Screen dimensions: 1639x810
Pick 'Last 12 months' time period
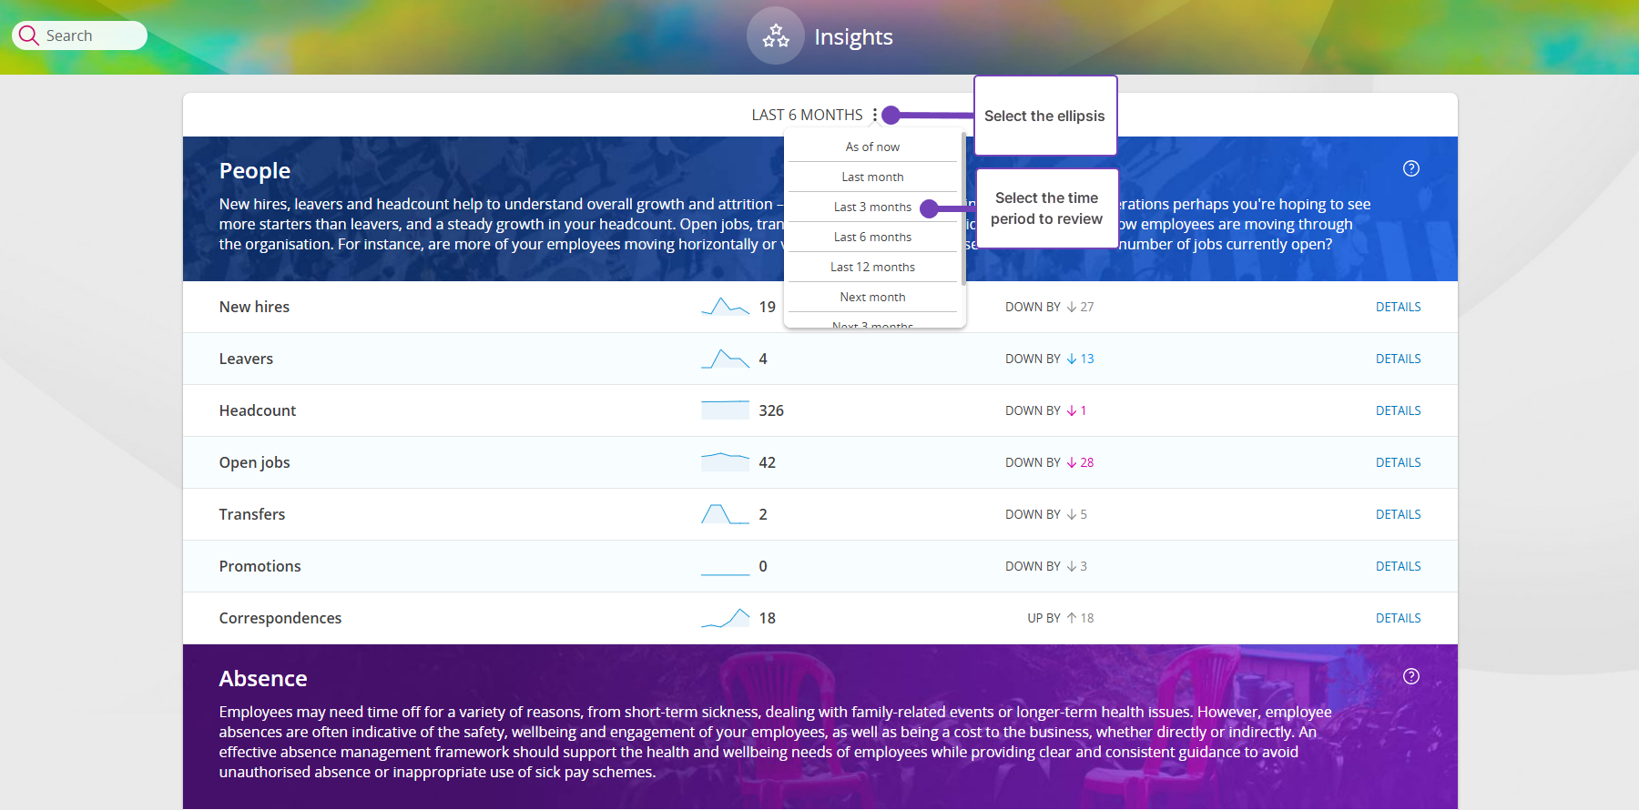point(872,267)
